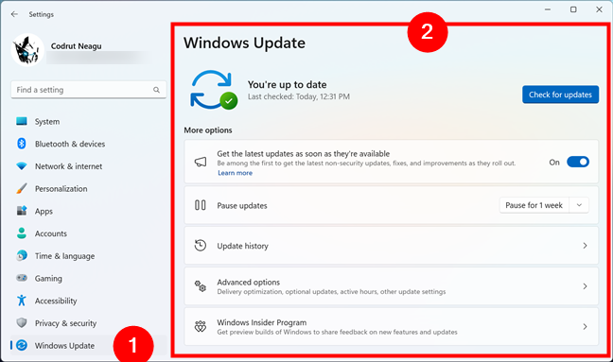The image size is (613, 362).
Task: Click the Network wifi icon
Action: point(22,166)
